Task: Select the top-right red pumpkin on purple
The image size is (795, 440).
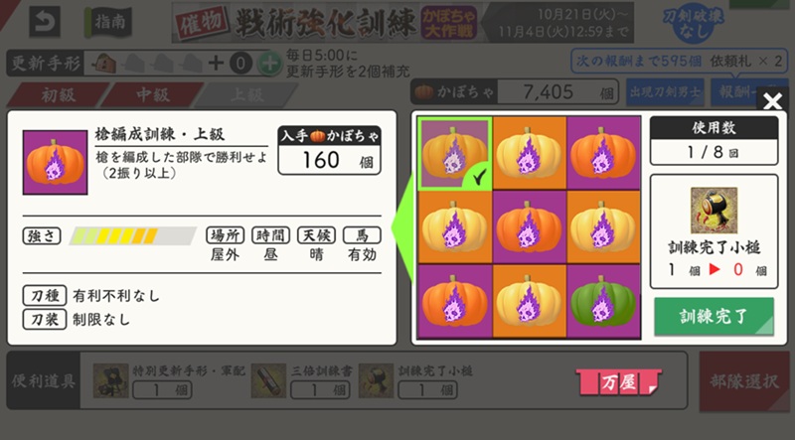Action: pos(603,154)
